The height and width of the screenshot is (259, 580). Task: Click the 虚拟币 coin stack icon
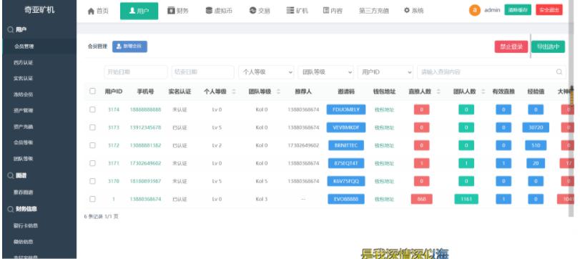coord(210,11)
